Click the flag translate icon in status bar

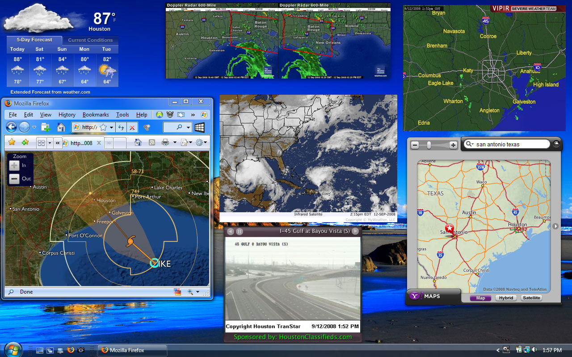tap(178, 292)
